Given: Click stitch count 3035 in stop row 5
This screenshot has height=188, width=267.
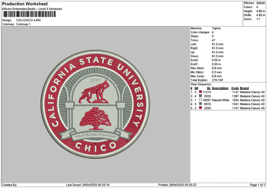Looking at the screenshot, I should (x=207, y=108).
